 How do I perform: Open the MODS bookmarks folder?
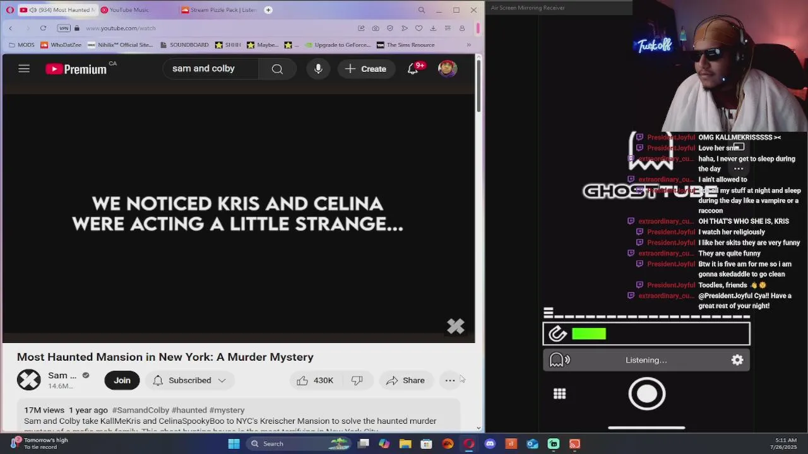pos(21,45)
